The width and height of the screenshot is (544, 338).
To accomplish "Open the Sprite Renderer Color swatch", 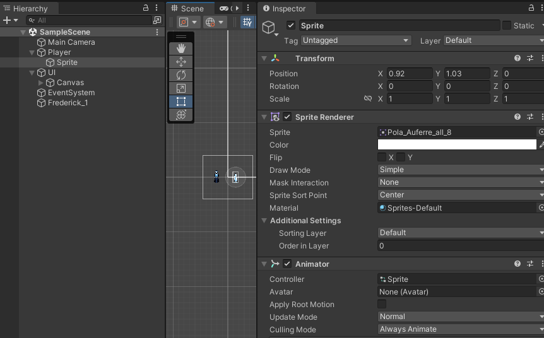I will pos(456,144).
